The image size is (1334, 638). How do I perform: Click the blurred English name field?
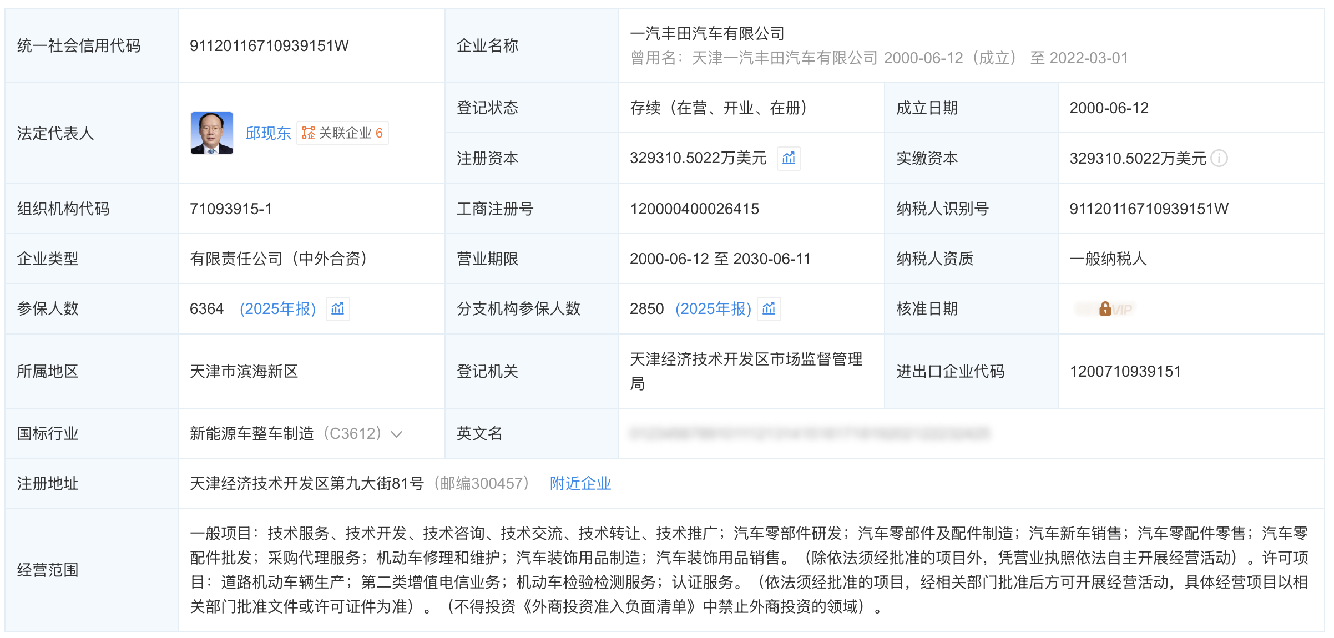pyautogui.click(x=810, y=434)
